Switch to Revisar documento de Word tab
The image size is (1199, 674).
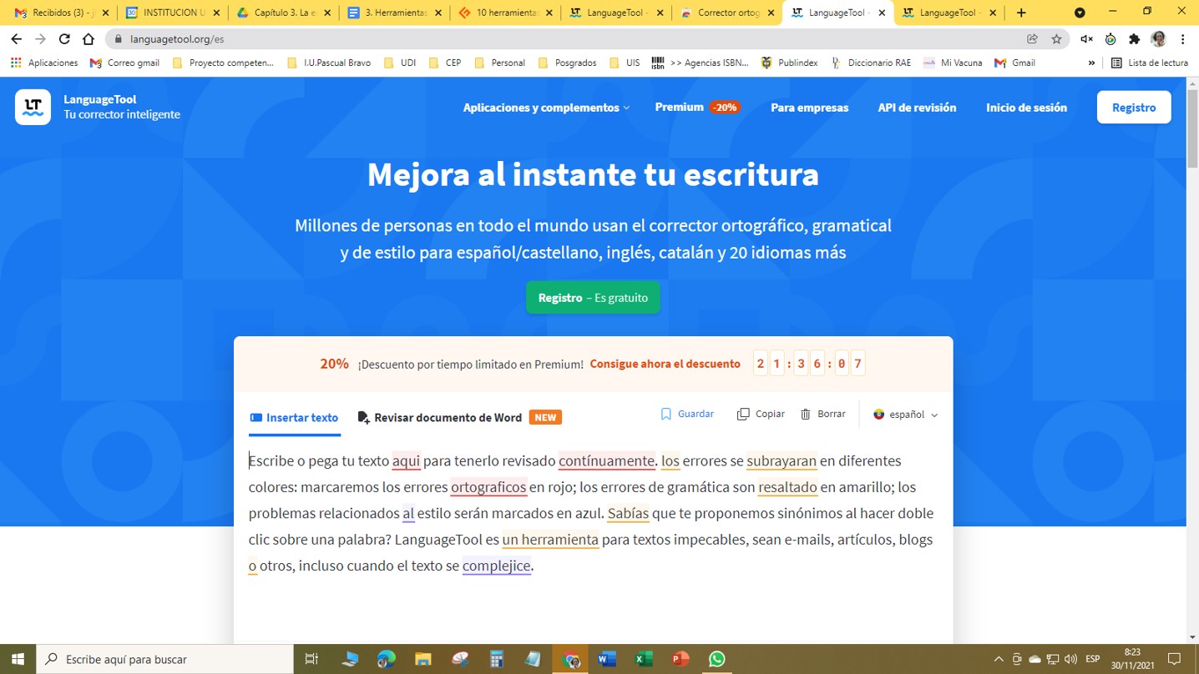tap(459, 417)
